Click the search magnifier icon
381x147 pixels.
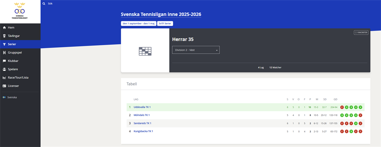pyautogui.click(x=44, y=4)
